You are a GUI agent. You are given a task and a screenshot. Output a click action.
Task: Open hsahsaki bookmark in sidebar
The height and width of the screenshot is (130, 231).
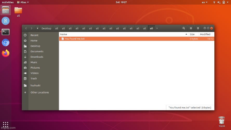(x=40, y=86)
